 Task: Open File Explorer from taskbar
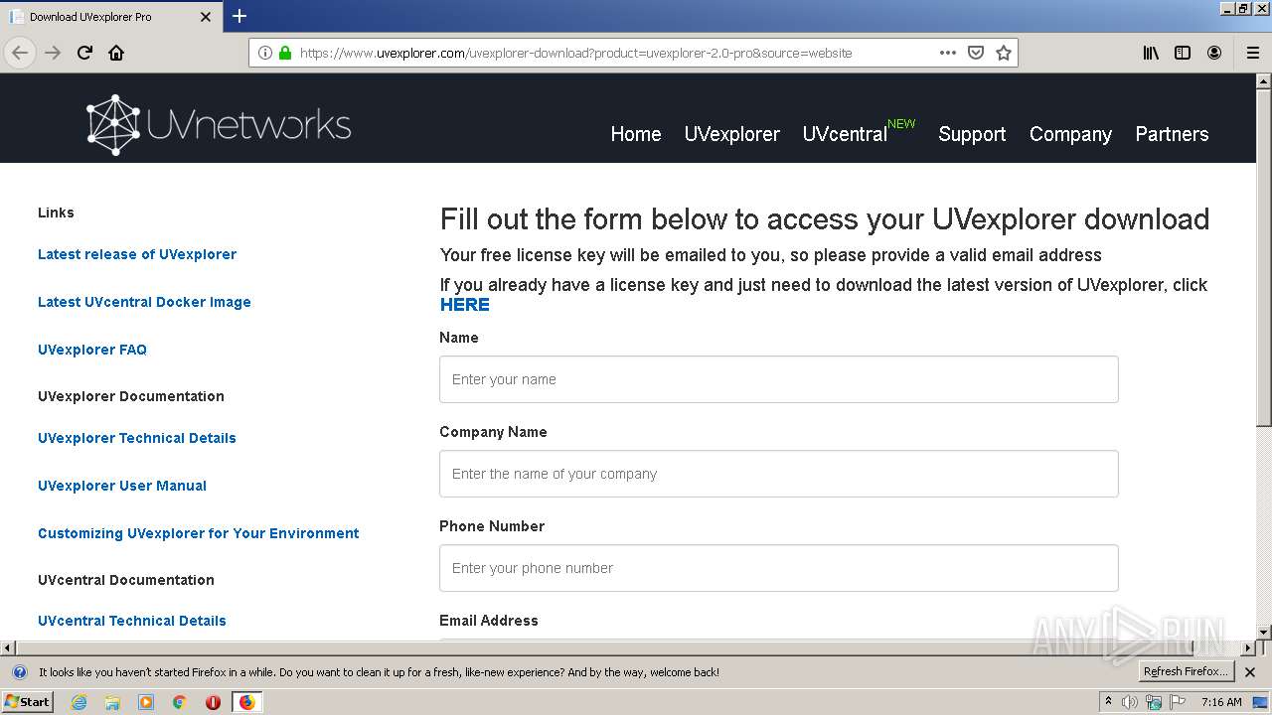112,702
